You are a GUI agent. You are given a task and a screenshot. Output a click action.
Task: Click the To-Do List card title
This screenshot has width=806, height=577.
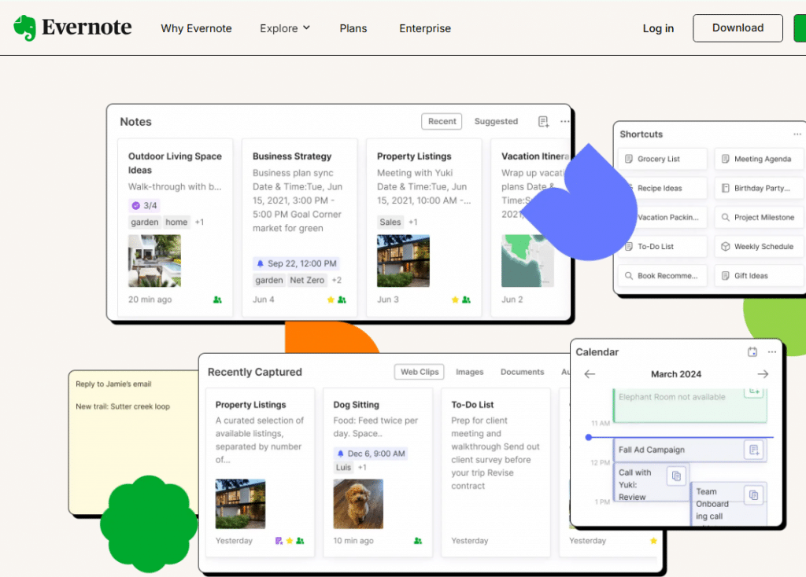472,405
